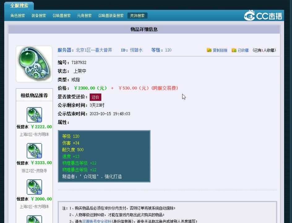Click the 已收藏 folder icon
292x223 pixels.
pyautogui.click(x=234, y=50)
